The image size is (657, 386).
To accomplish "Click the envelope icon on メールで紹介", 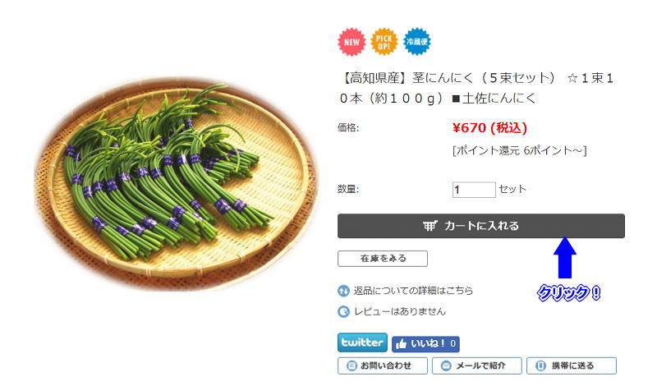I will (446, 366).
